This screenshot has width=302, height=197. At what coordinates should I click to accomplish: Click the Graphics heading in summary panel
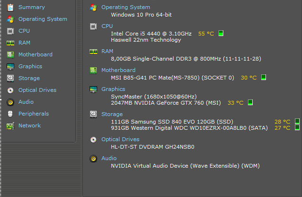pos(113,89)
